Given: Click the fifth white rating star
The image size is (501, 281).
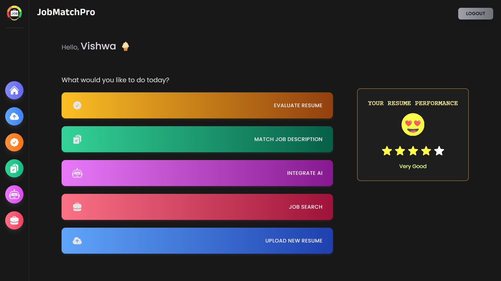Looking at the screenshot, I should 439,151.
